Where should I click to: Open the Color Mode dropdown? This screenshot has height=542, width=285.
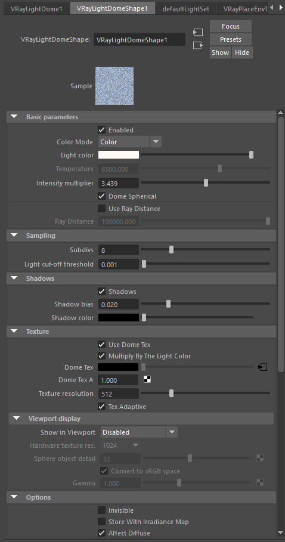tap(129, 142)
